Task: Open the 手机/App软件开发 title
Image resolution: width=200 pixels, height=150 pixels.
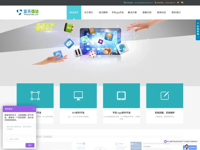Action: pyautogui.click(x=121, y=112)
